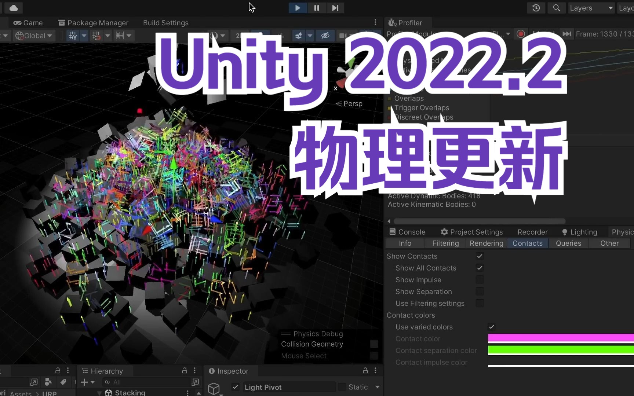The image size is (634, 396).
Task: Open the Lighting tab
Action: 579,232
